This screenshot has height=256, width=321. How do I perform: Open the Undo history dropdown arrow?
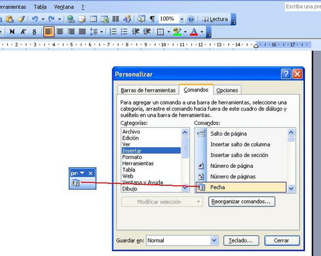[x=43, y=19]
